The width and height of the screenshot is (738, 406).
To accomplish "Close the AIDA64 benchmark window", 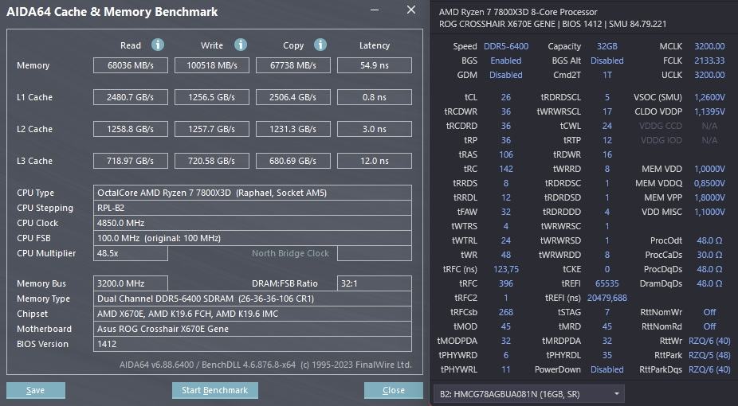I will coord(411,10).
